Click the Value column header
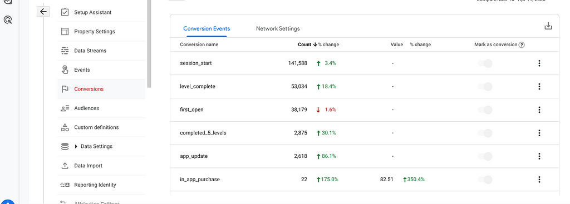This screenshot has height=204, width=570. (x=396, y=44)
